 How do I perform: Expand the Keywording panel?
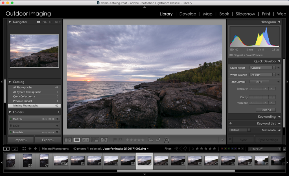point(279,117)
